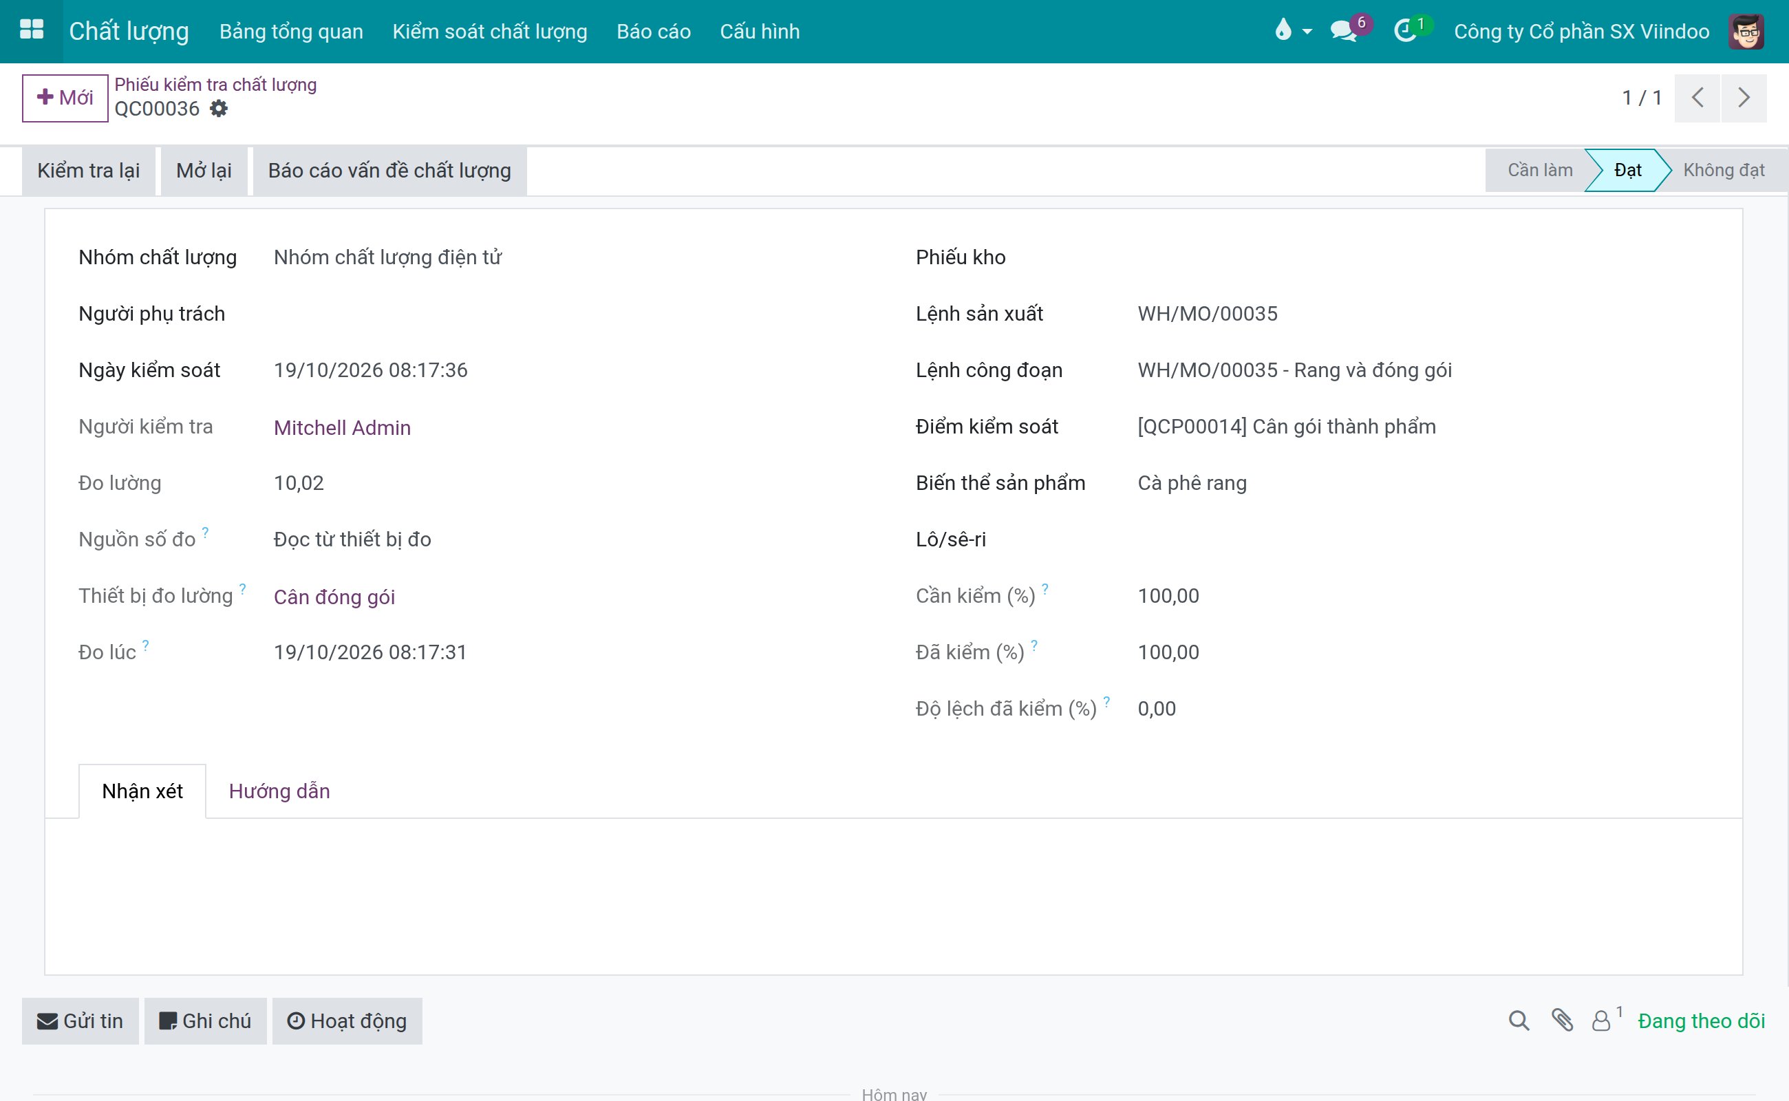This screenshot has height=1101, width=1789.
Task: Show help tooltip for Độ lệch đã kiểm (%)
Action: coord(1106,701)
